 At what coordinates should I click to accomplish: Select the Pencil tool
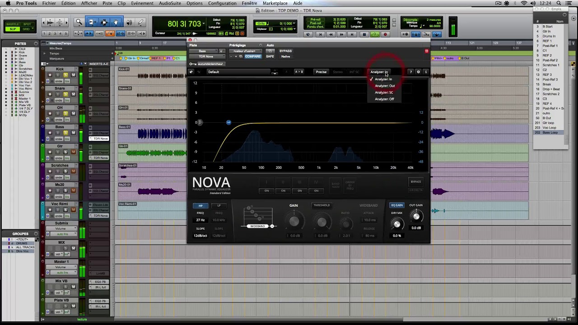click(140, 22)
